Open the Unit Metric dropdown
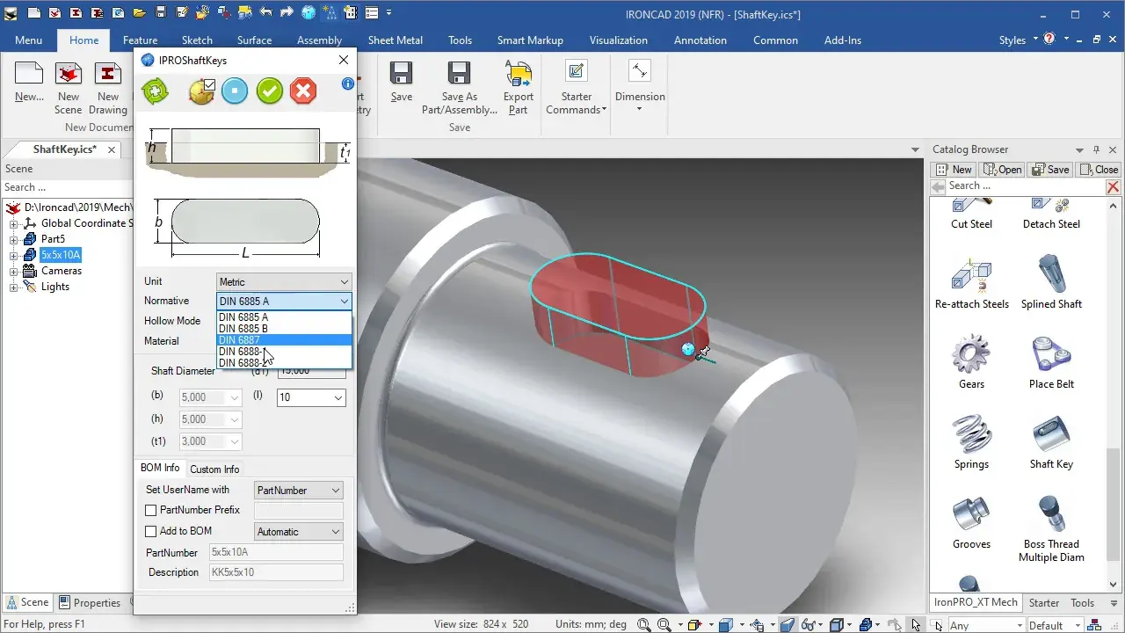The width and height of the screenshot is (1125, 633). [x=284, y=281]
